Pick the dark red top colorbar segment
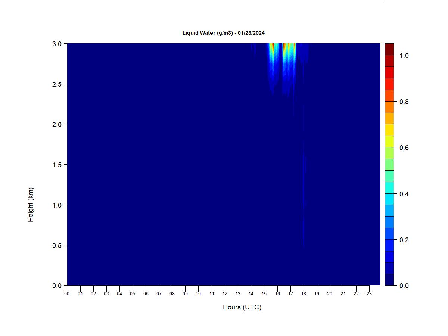The width and height of the screenshot is (448, 336). coord(389,49)
